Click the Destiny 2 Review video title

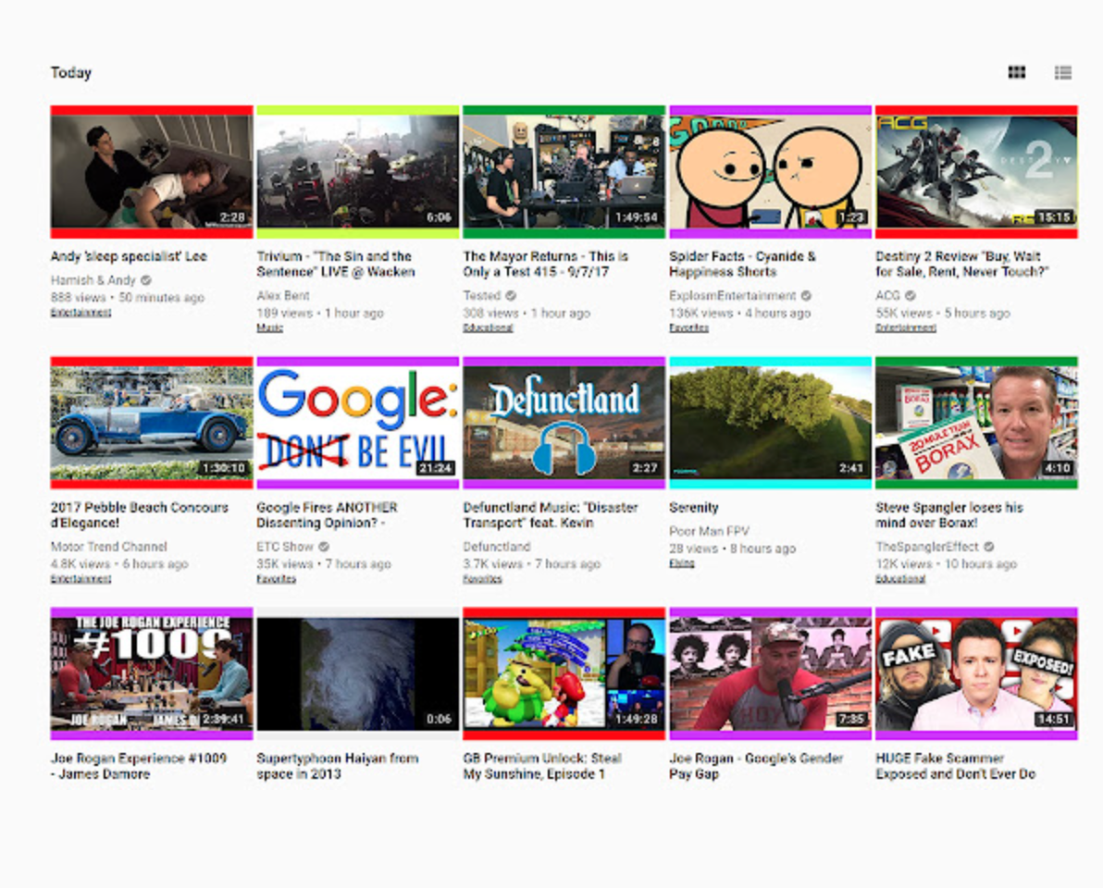pos(958,264)
